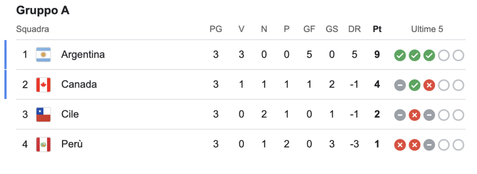Click the Argentina flag icon

click(43, 54)
